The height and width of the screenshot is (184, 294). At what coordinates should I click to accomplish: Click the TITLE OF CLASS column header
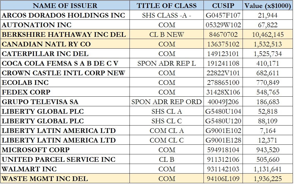pyautogui.click(x=167, y=6)
